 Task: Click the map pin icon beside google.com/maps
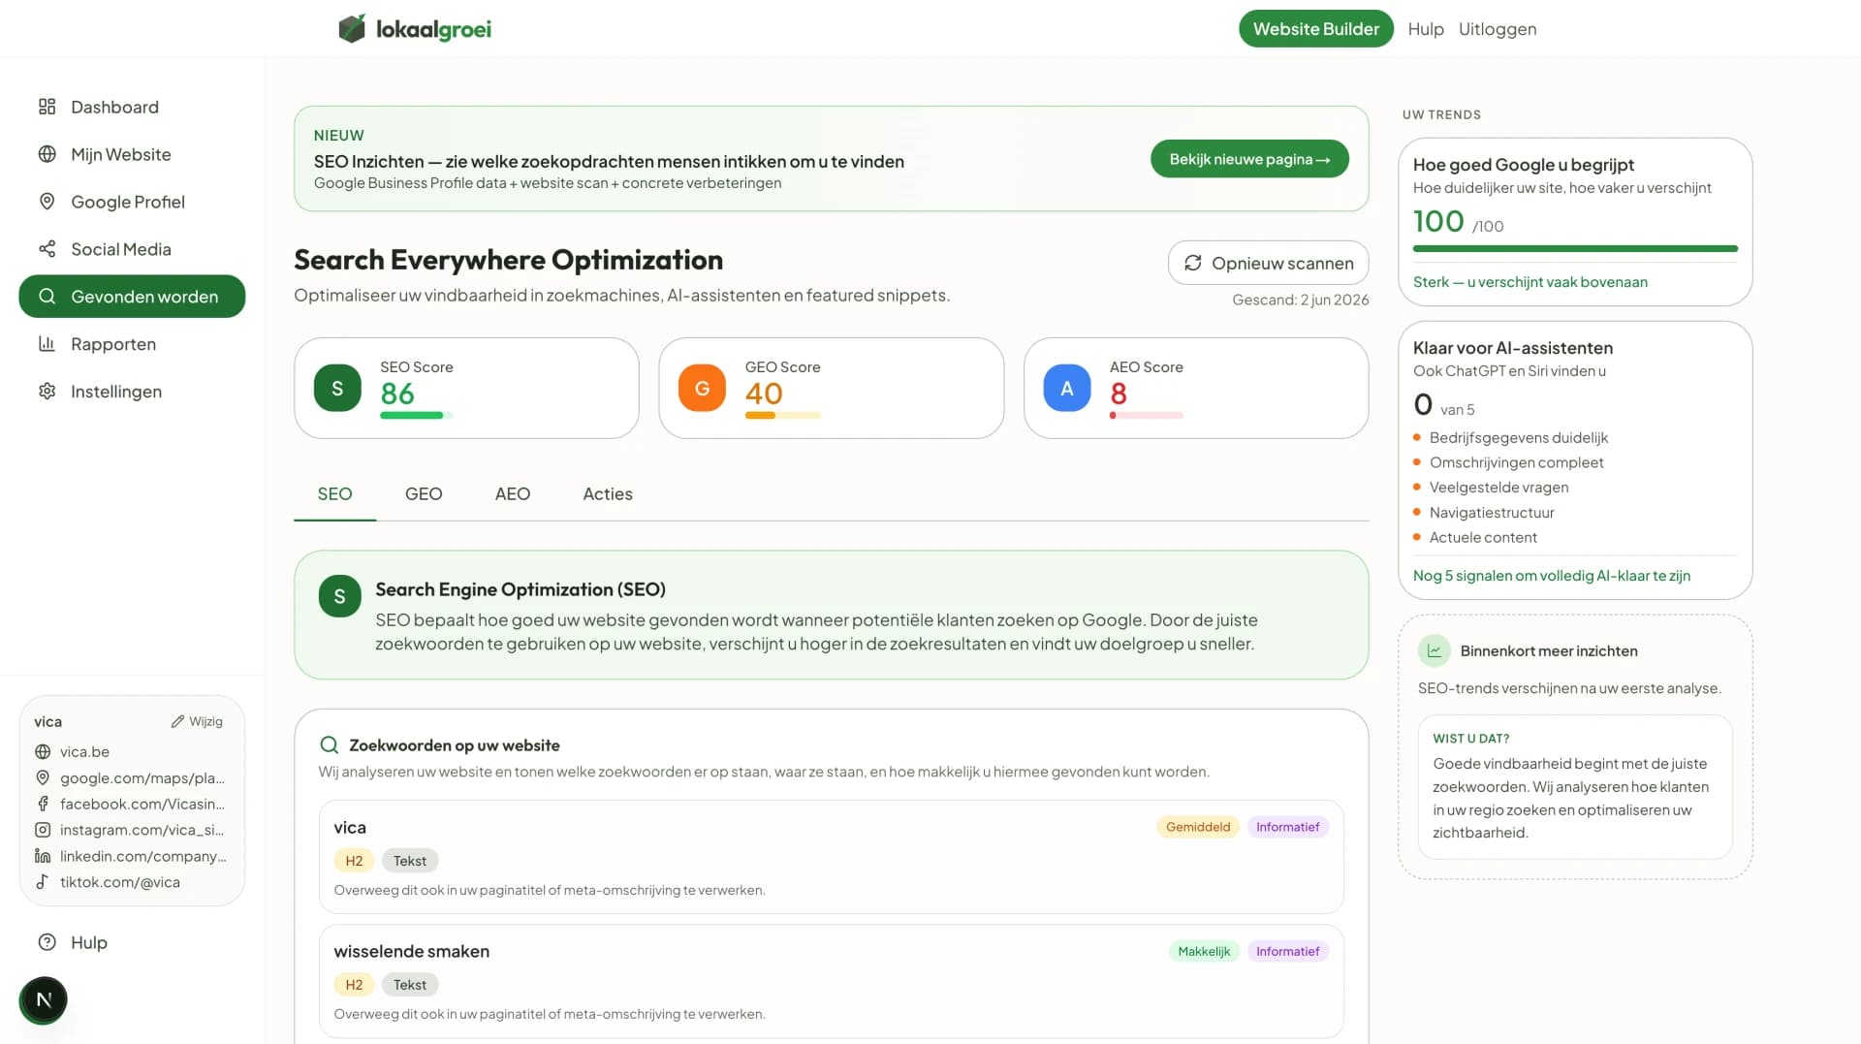[43, 778]
